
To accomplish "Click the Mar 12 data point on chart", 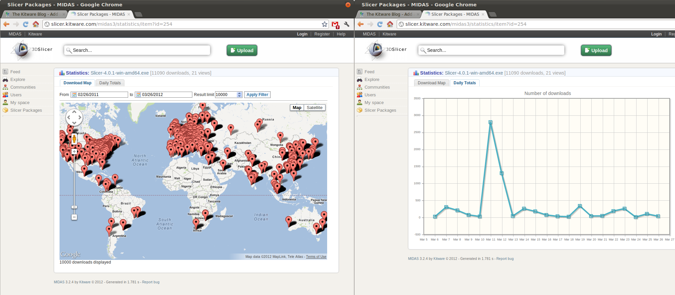I will point(502,173).
